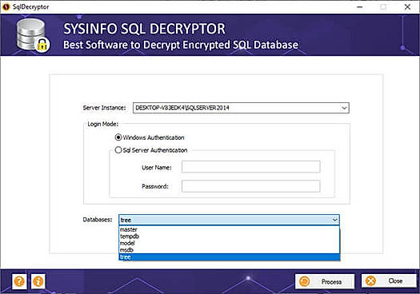Click the Password input field
The width and height of the screenshot is (420, 294).
[251, 186]
